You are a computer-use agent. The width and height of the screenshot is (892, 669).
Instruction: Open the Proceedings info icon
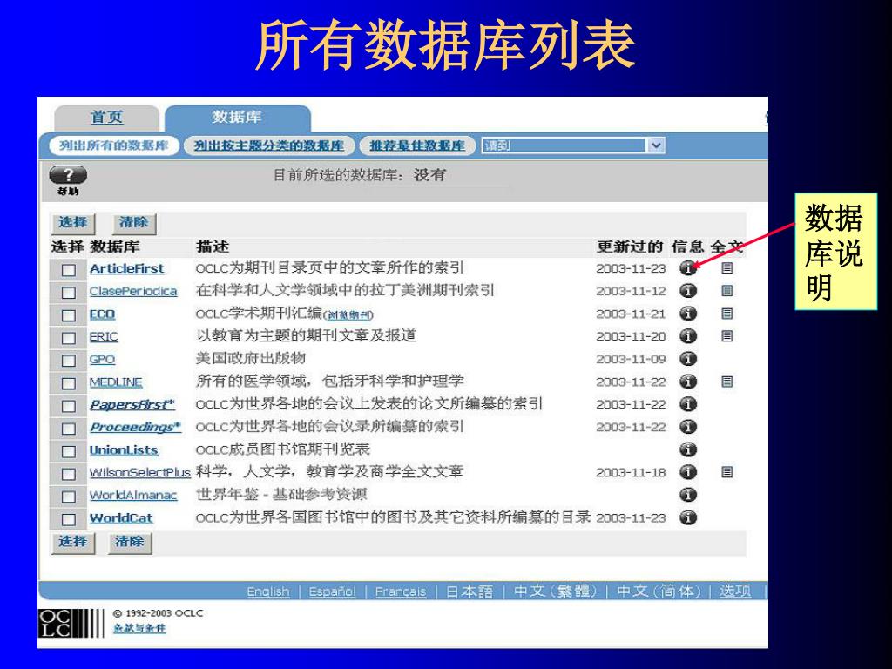coord(688,427)
